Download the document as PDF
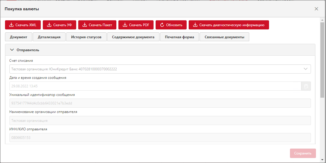Viewport: 326px width, 163px height. pos(136,25)
